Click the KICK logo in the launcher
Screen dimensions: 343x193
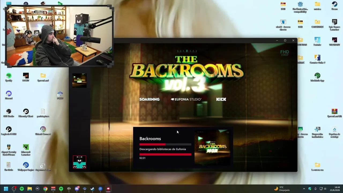point(221,99)
